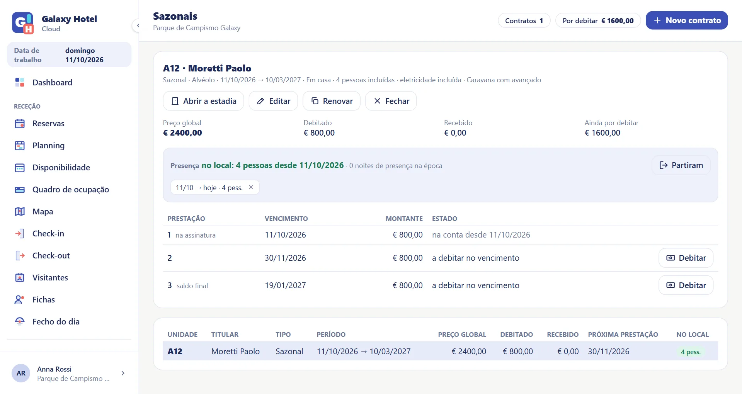Click the Check-out arrow icon

pos(20,256)
